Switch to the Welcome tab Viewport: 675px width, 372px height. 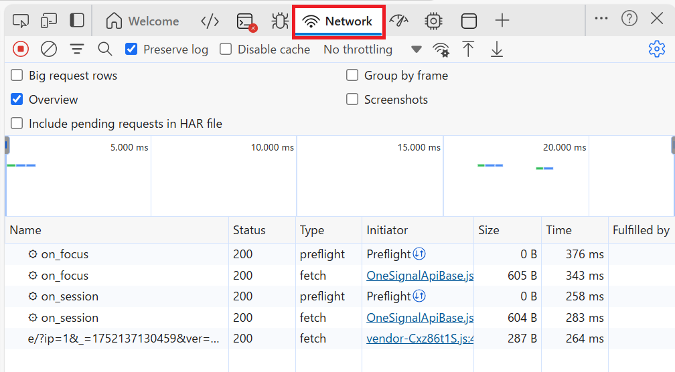[x=143, y=21]
